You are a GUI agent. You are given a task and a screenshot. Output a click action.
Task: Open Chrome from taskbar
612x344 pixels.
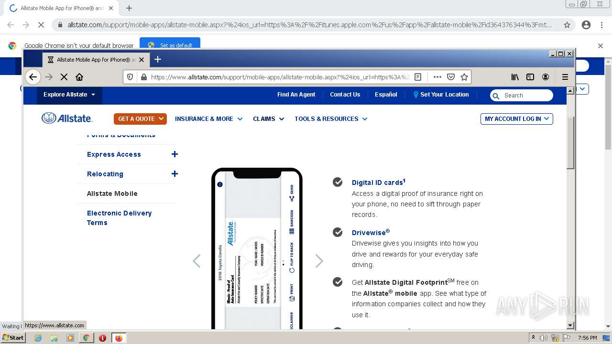86,338
